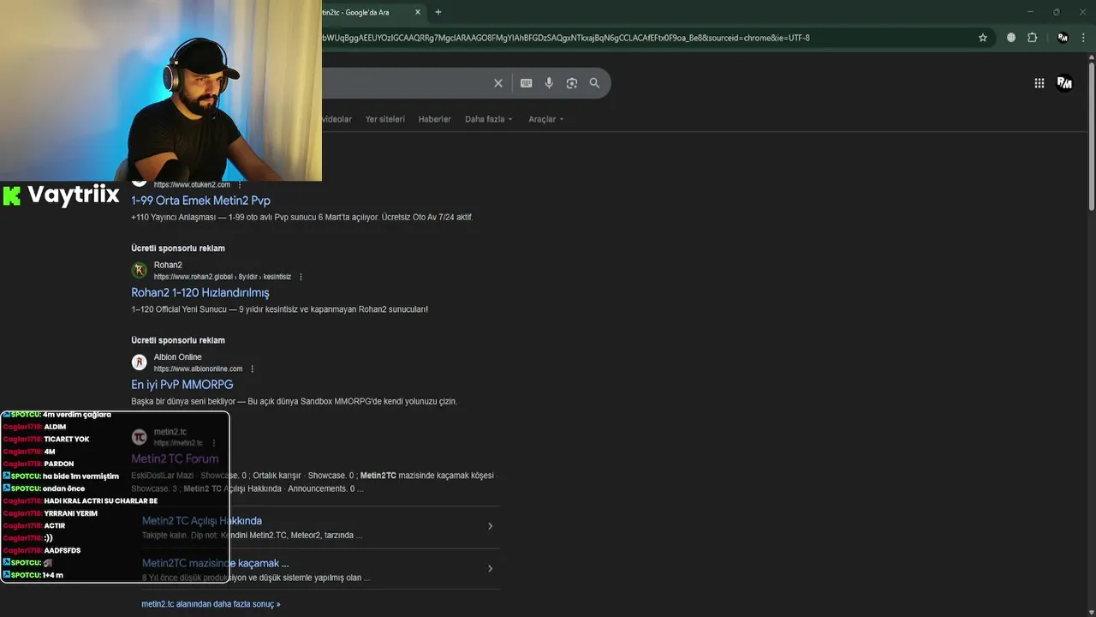1096x617 pixels.
Task: Clear the Google search box with X
Action: pyautogui.click(x=498, y=83)
